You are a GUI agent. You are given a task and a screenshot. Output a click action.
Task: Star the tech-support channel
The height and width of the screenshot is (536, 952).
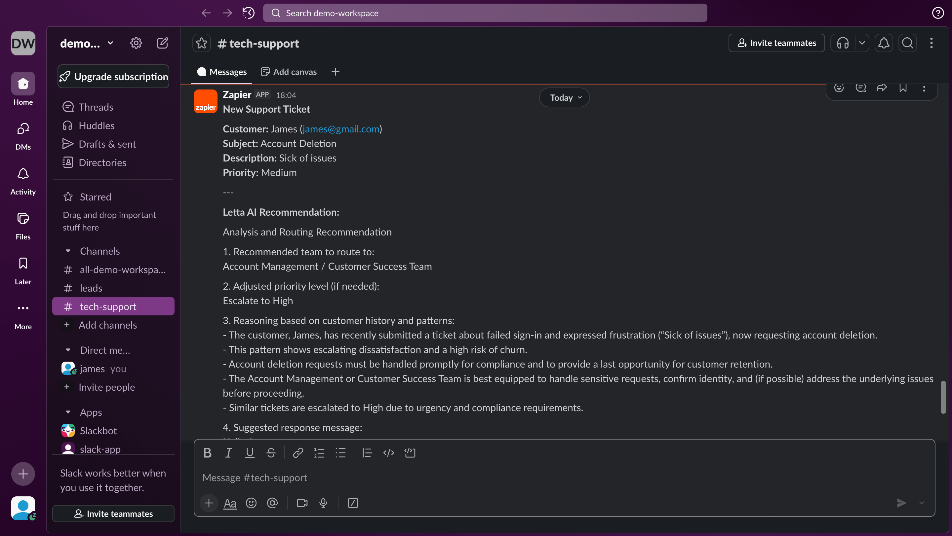201,43
